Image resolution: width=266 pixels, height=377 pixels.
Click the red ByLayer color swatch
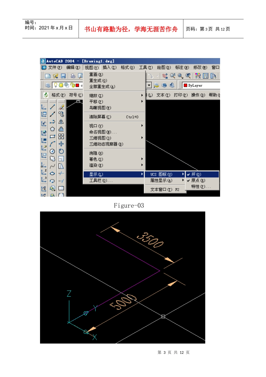185,85
